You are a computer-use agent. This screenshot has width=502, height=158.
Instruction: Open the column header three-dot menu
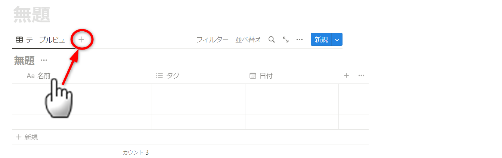point(361,76)
